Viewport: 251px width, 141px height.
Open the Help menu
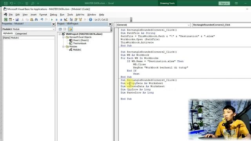click(102, 14)
